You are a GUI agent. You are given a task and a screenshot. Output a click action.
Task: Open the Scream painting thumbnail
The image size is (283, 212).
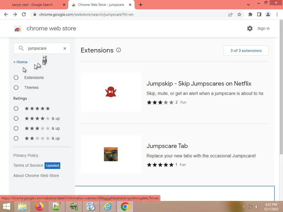111,154
